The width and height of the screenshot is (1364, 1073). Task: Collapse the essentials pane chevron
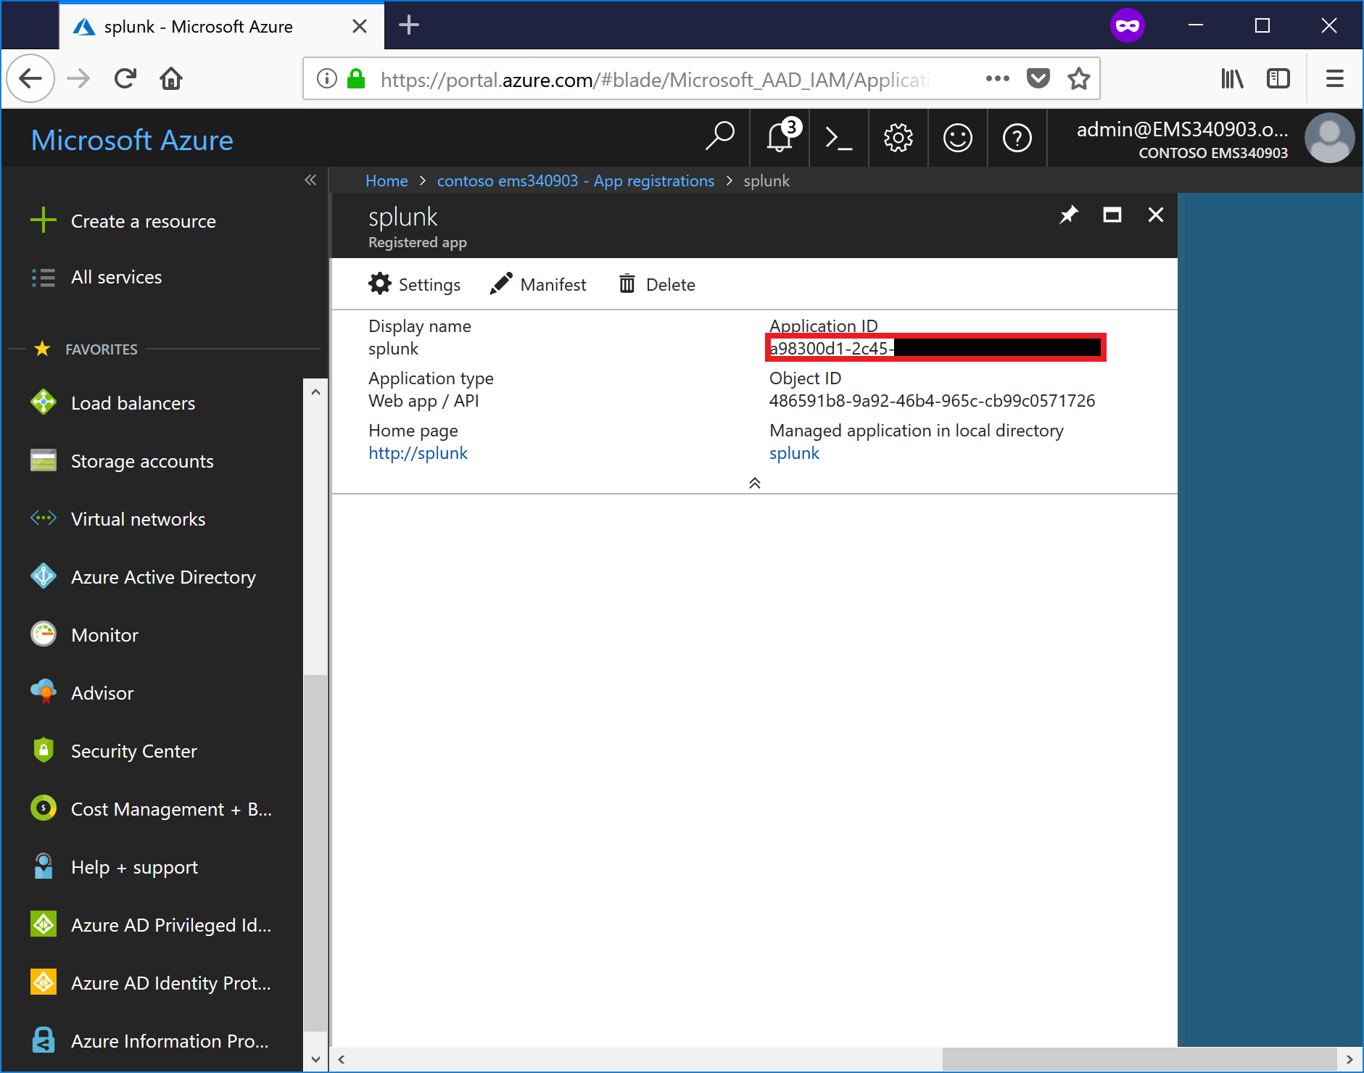click(754, 482)
